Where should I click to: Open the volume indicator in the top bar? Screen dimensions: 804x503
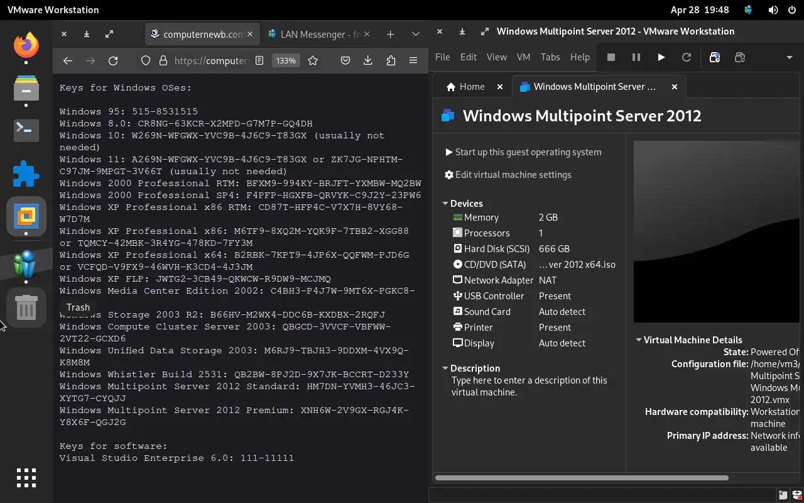(773, 10)
